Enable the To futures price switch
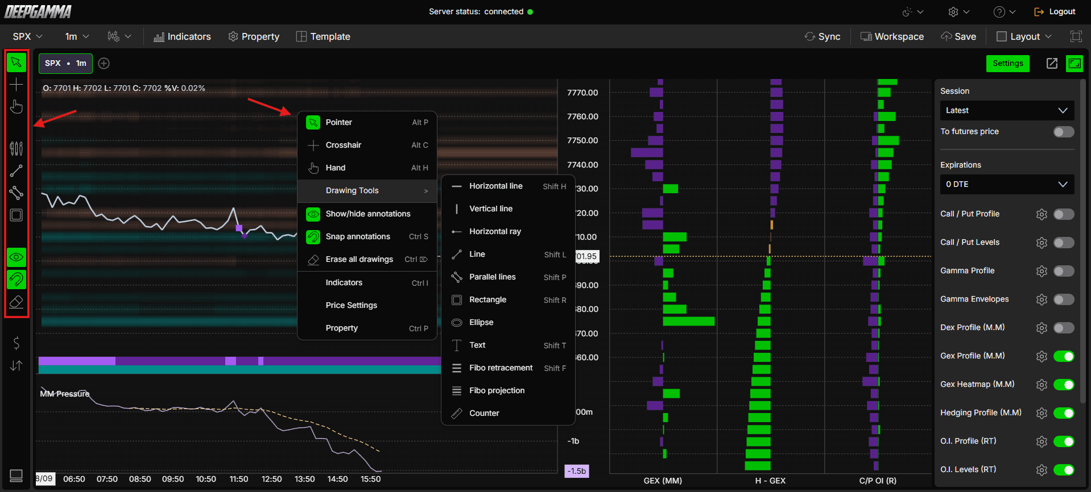Image resolution: width=1091 pixels, height=492 pixels. [x=1064, y=132]
